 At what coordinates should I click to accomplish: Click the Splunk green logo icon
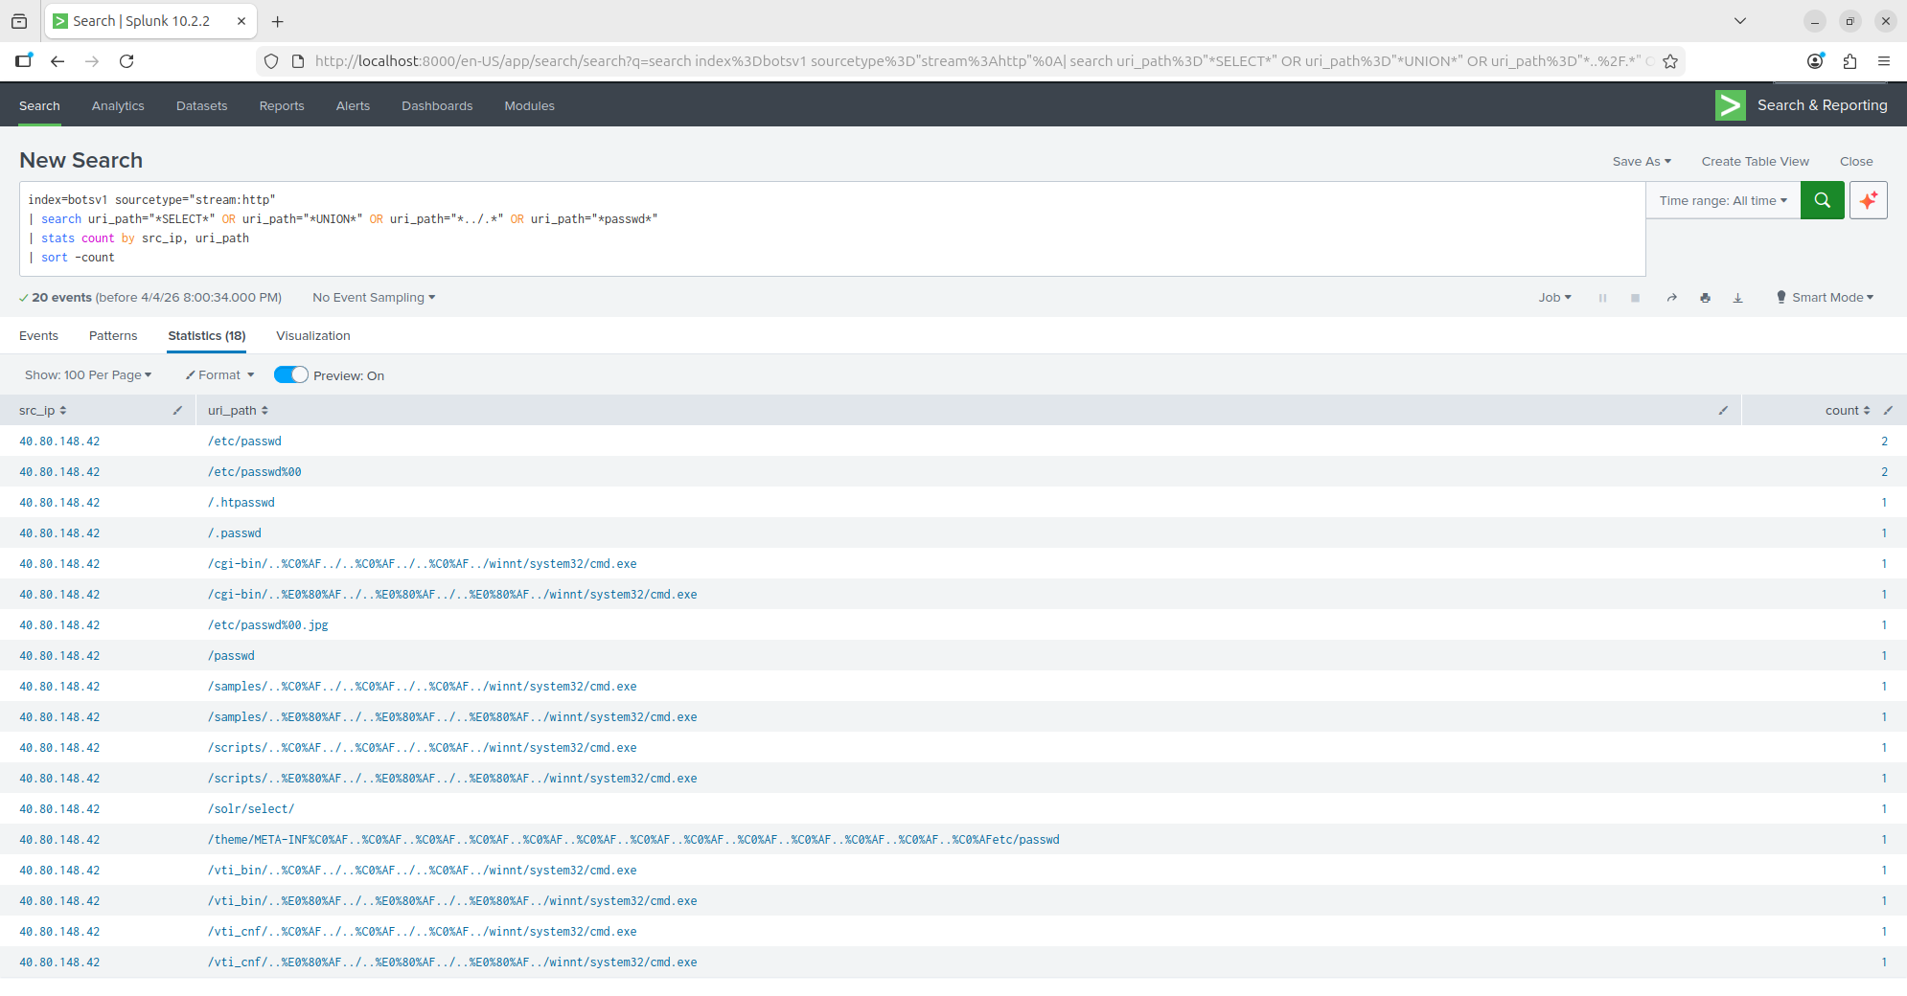tap(1730, 105)
